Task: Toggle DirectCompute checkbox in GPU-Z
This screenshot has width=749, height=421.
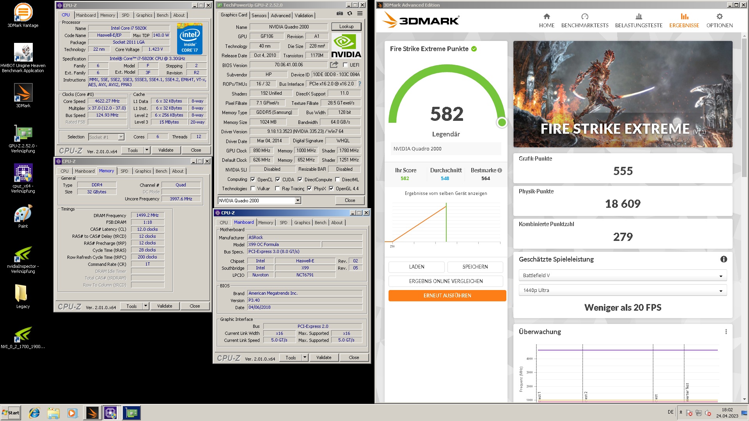Action: [300, 180]
